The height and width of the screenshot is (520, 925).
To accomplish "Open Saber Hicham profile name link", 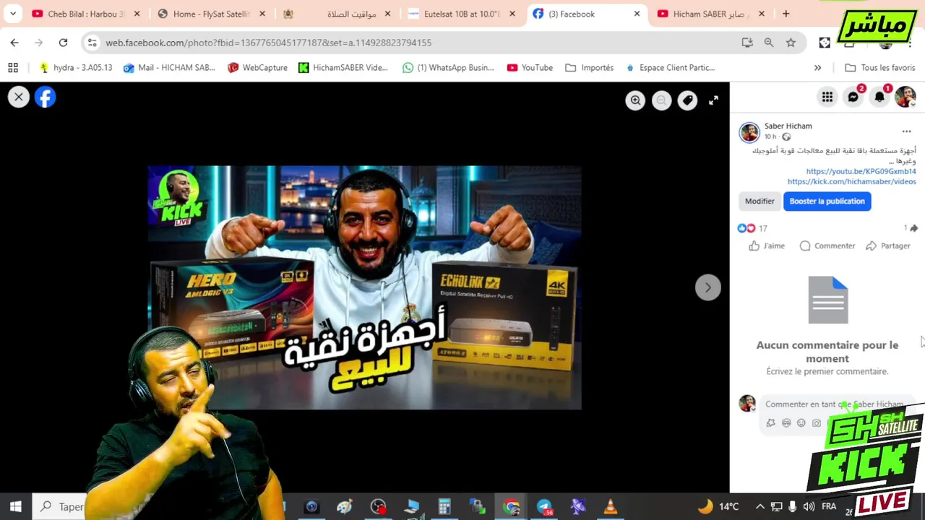I will pyautogui.click(x=788, y=126).
